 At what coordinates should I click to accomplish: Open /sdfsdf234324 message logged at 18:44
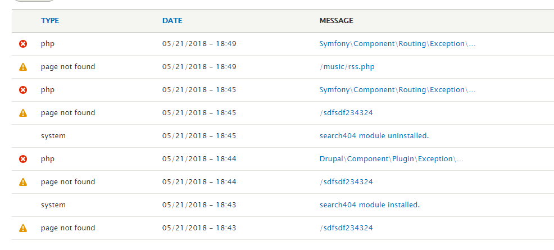346,182
